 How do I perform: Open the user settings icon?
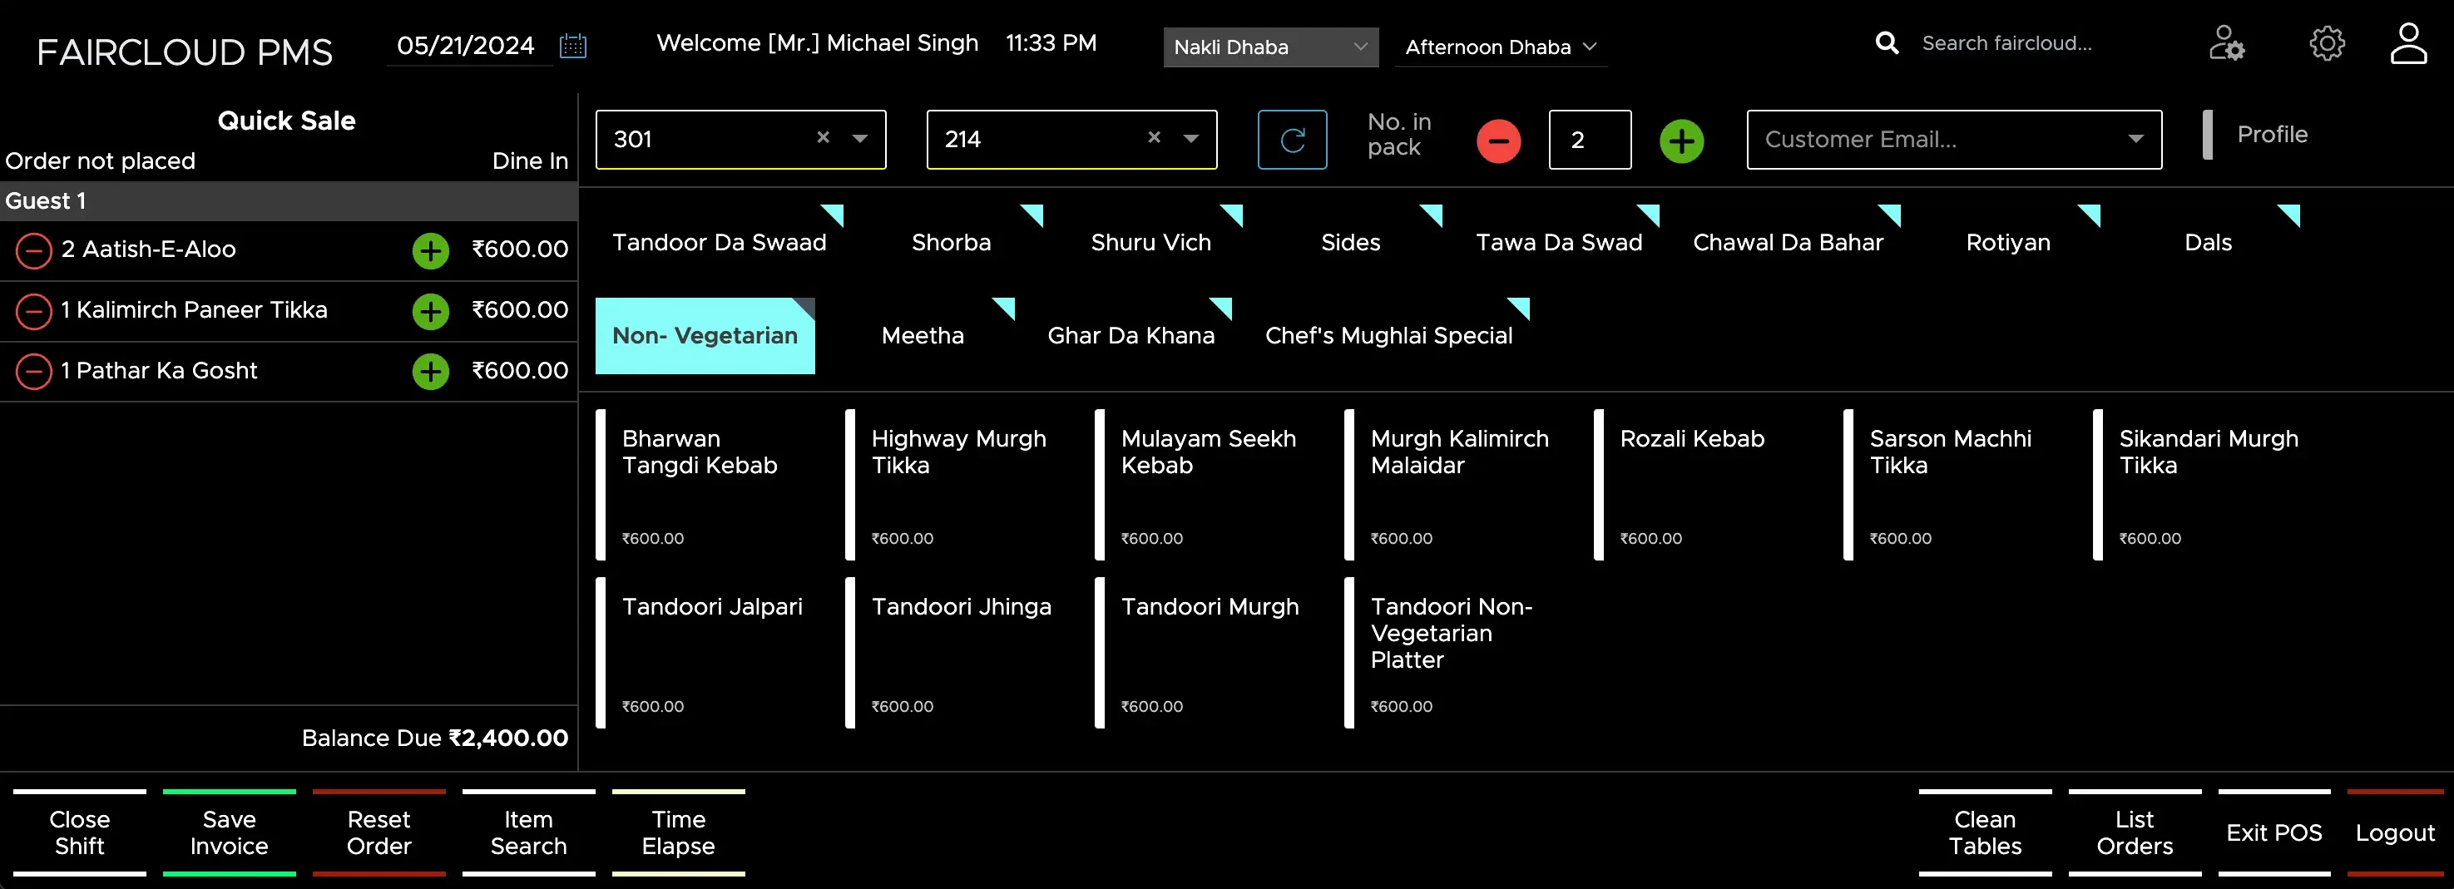click(2225, 44)
